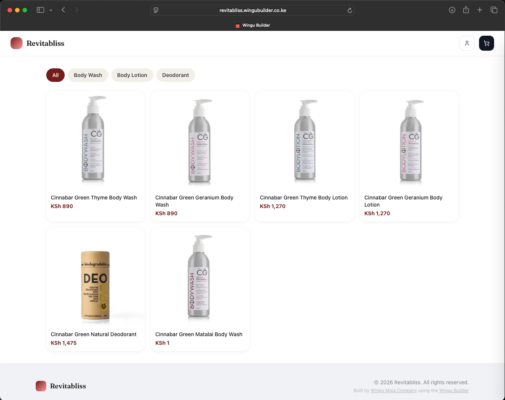
Task: Open Geranium Body Lotion product image
Action: pyautogui.click(x=409, y=140)
